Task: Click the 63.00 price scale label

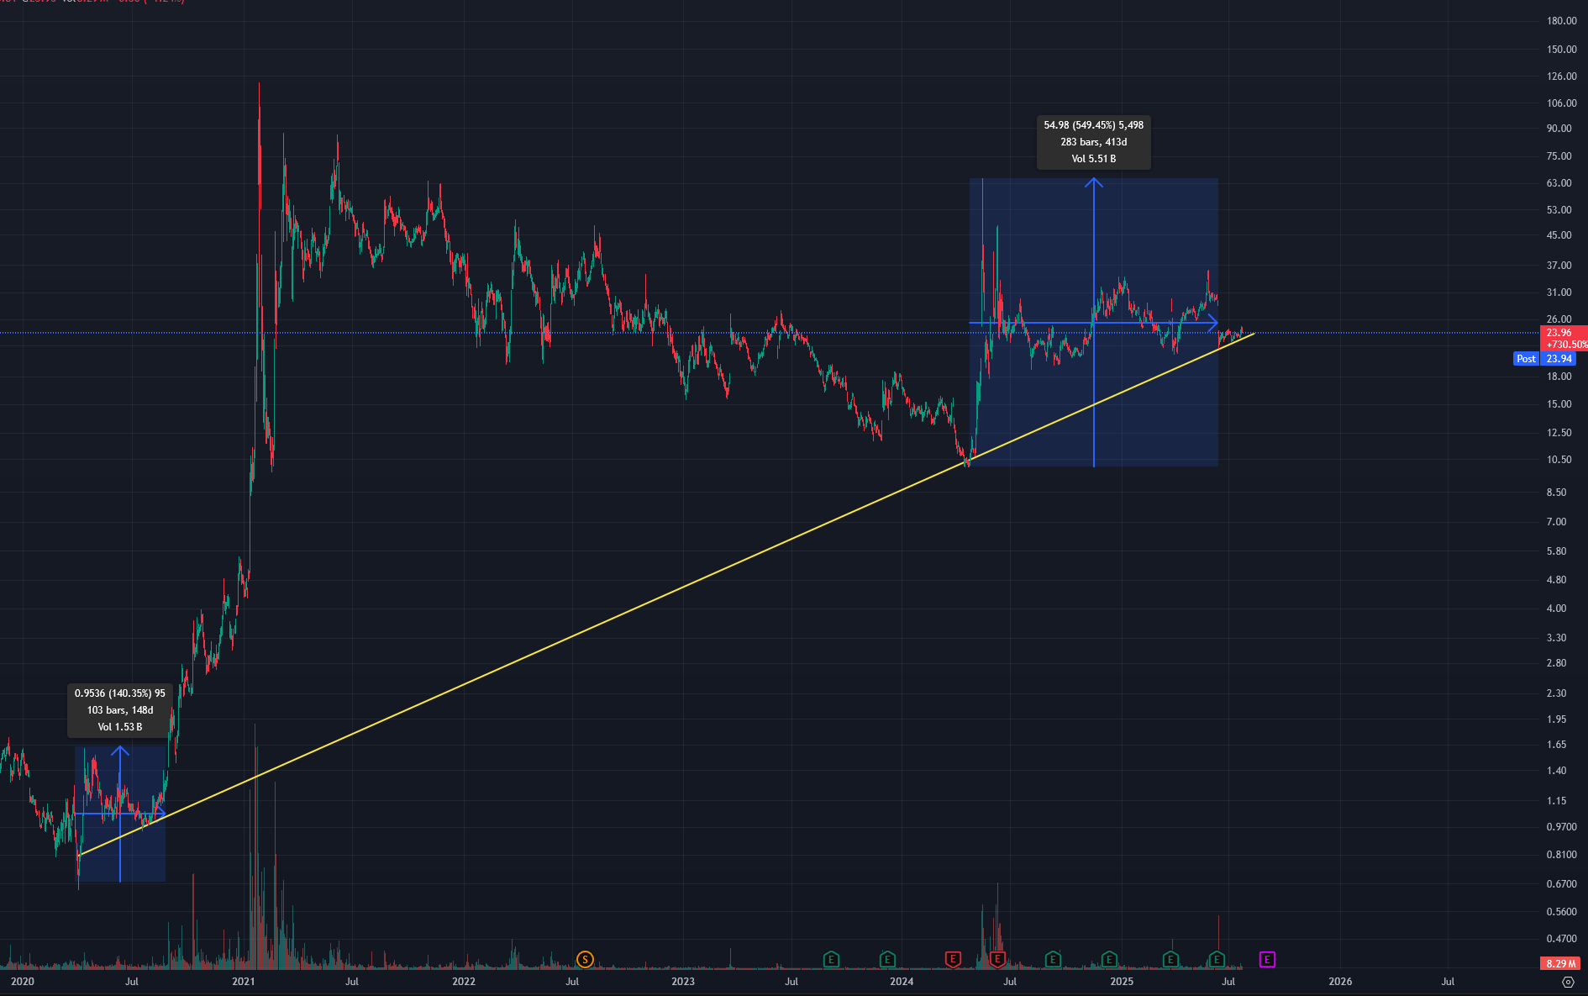Action: pyautogui.click(x=1559, y=183)
